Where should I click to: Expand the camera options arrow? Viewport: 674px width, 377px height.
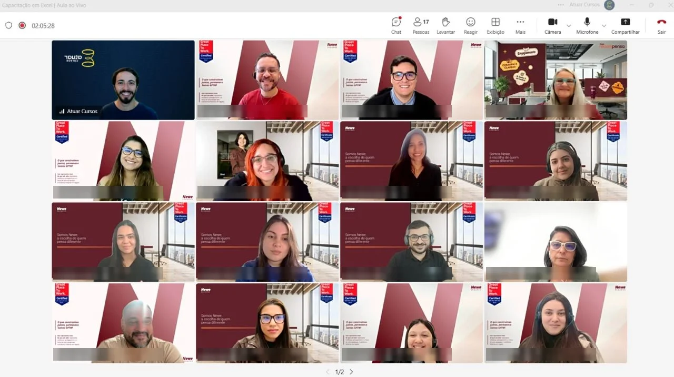point(569,25)
